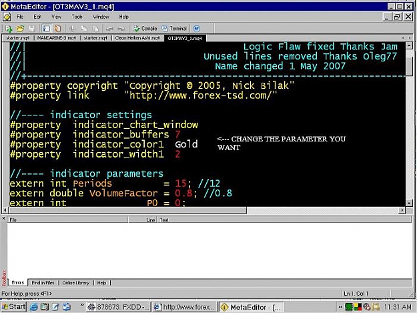Open the Windows Start menu
The width and height of the screenshot is (417, 313).
coord(13,307)
